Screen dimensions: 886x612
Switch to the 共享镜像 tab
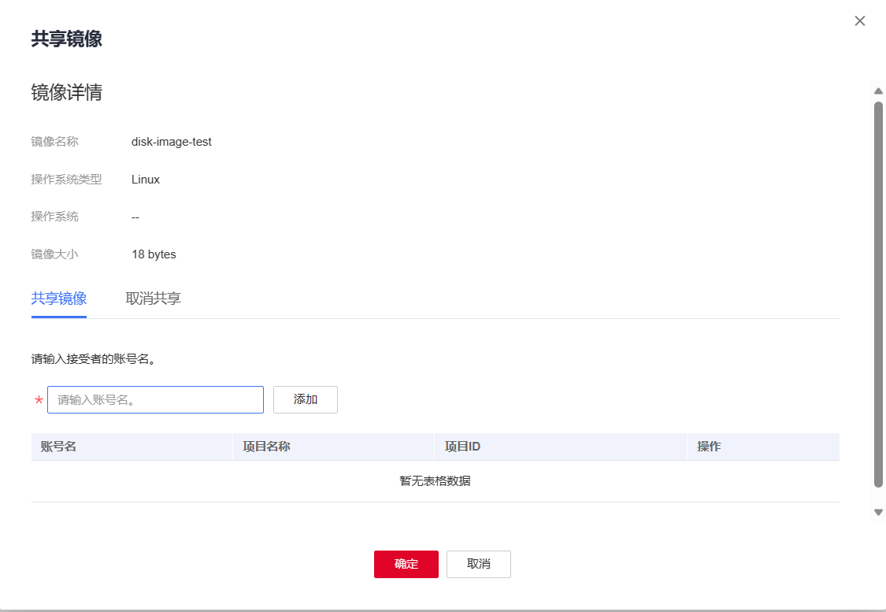point(59,299)
